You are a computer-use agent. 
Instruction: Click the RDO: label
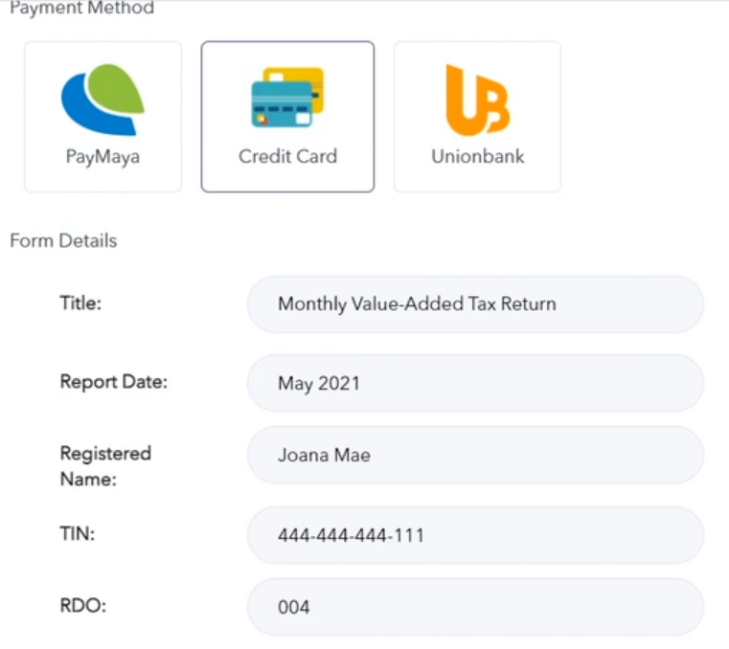point(83,605)
